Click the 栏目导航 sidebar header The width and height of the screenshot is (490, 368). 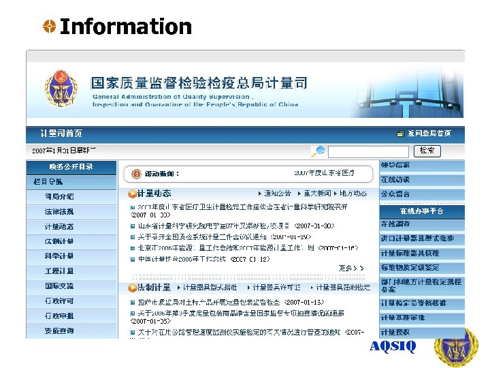click(71, 182)
